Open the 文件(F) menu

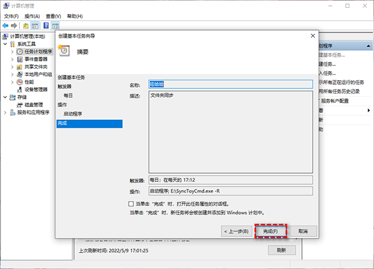(x=11, y=16)
